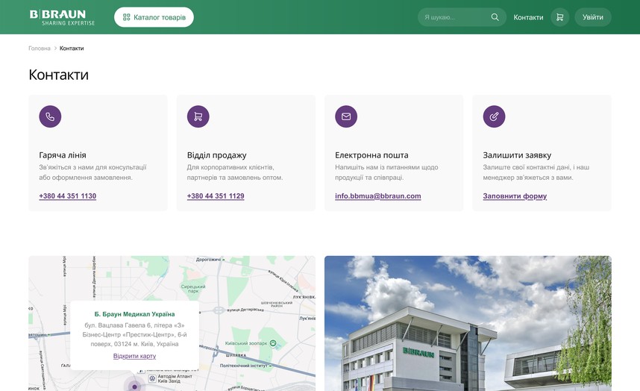640x391 pixels.
Task: Click the Київський зоопарк marker on map
Action: 273,343
